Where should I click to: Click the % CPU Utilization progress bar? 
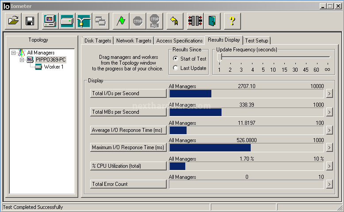click(x=246, y=166)
